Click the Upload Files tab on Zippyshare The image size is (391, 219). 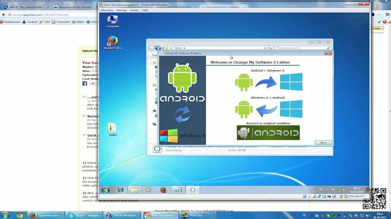point(89,51)
